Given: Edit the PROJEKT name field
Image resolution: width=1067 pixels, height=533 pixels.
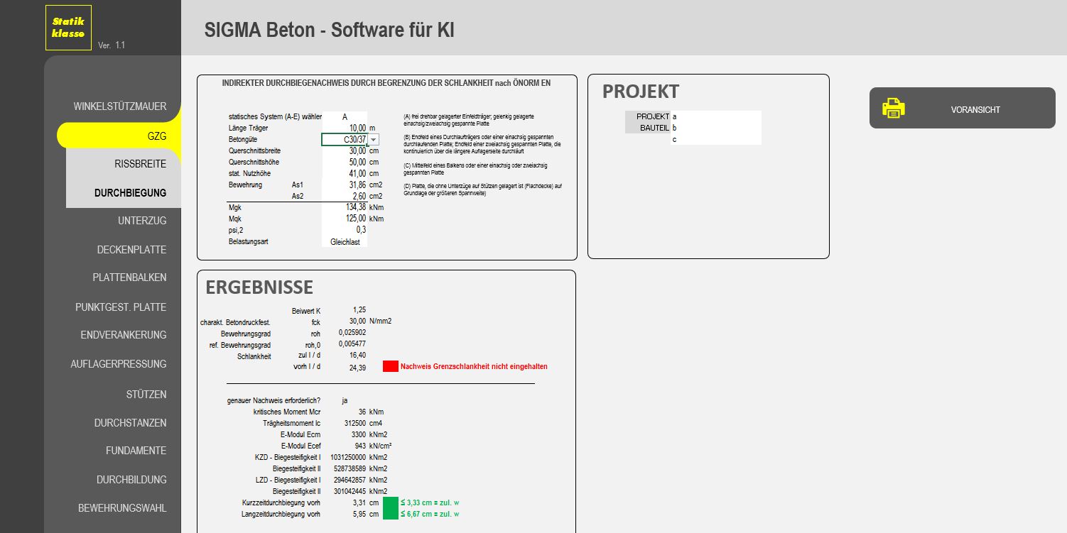Looking at the screenshot, I should (715, 116).
